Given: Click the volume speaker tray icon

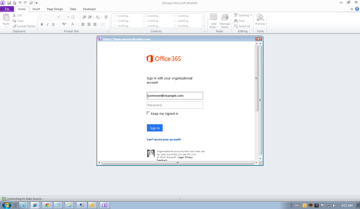Looking at the screenshot, I should pyautogui.click(x=335, y=205).
